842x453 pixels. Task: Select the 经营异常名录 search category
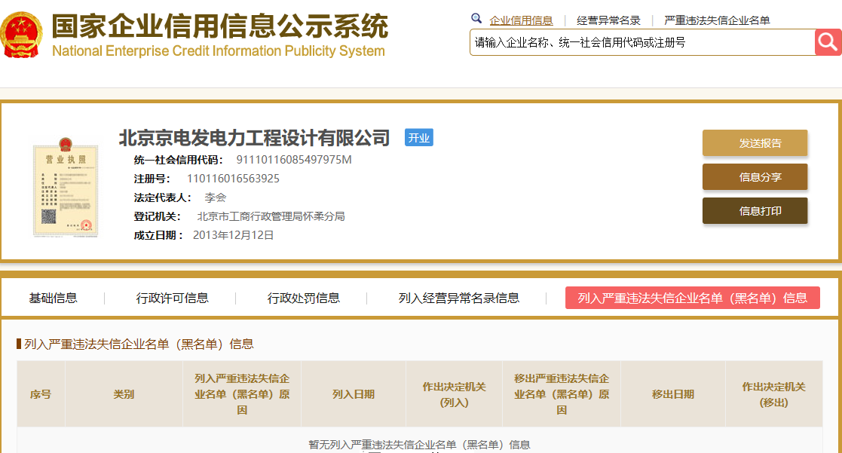[x=608, y=20]
